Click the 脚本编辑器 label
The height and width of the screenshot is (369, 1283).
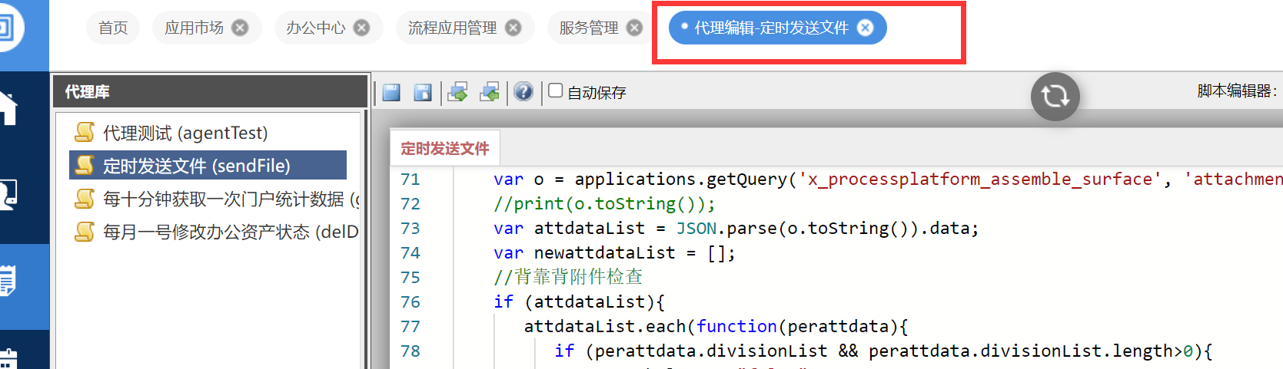(x=1236, y=91)
